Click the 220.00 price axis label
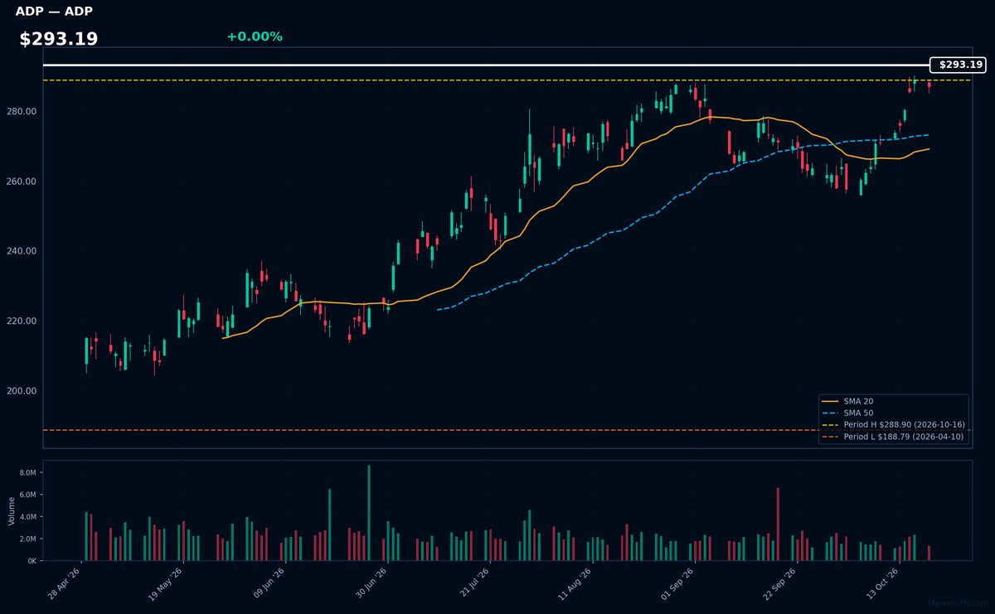The image size is (995, 614). tap(22, 322)
